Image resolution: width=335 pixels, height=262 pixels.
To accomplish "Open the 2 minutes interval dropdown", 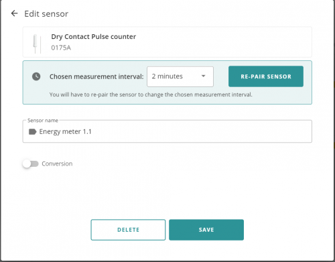I will (180, 76).
